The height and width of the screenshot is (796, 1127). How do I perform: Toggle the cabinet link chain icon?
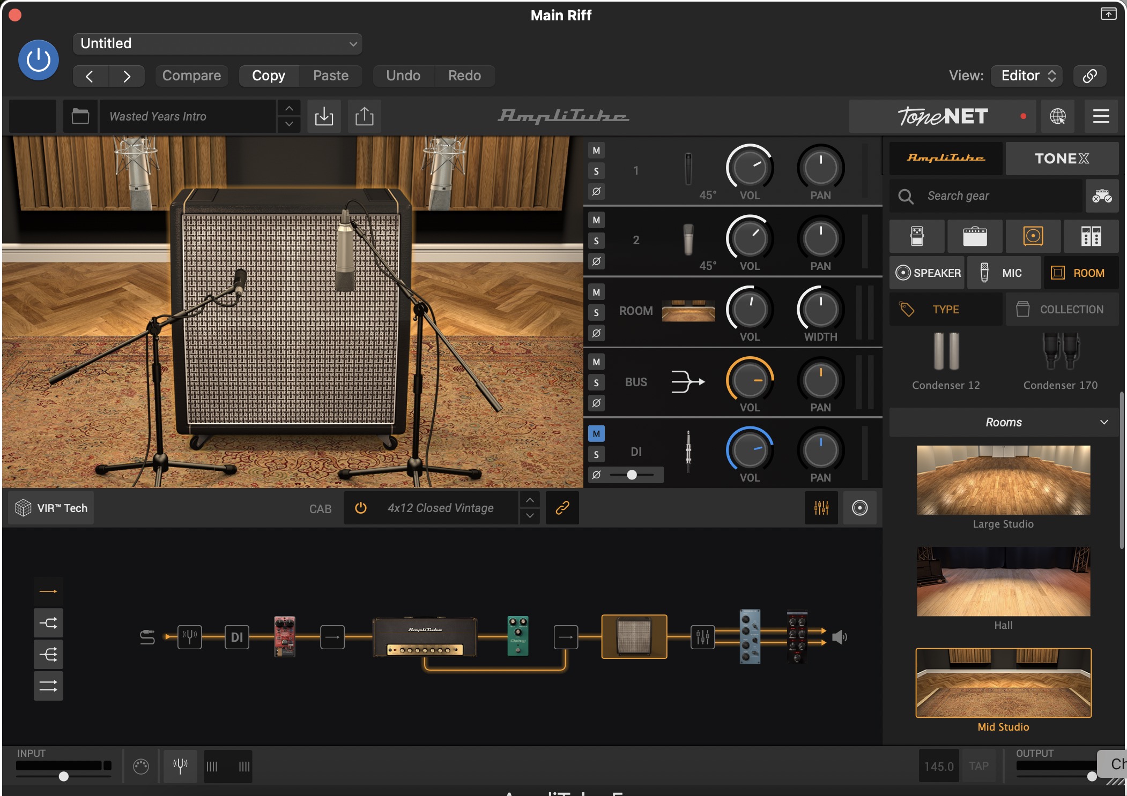coord(562,508)
